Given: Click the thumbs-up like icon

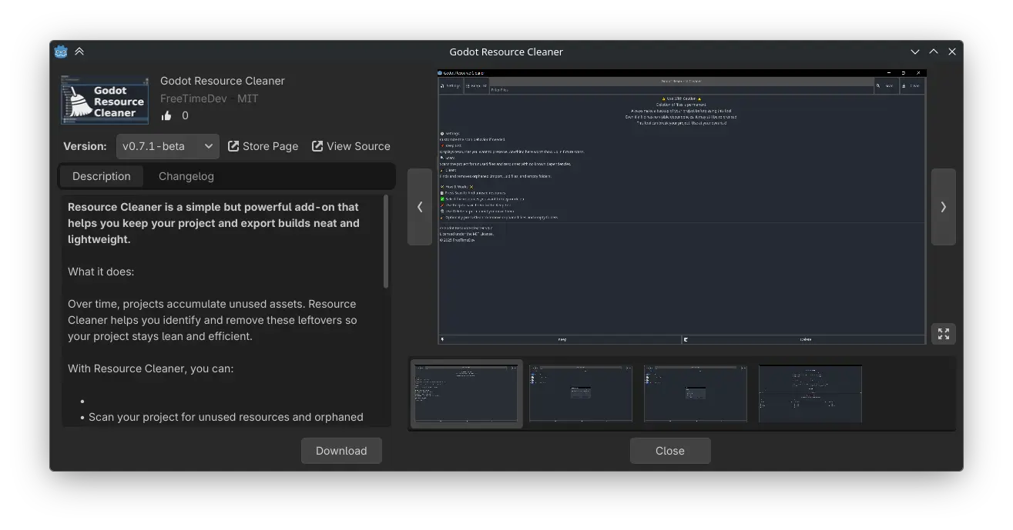Looking at the screenshot, I should (166, 115).
